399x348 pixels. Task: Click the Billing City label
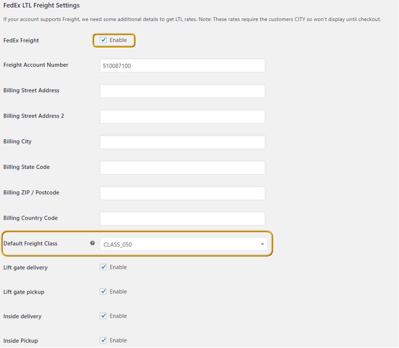coord(17,142)
